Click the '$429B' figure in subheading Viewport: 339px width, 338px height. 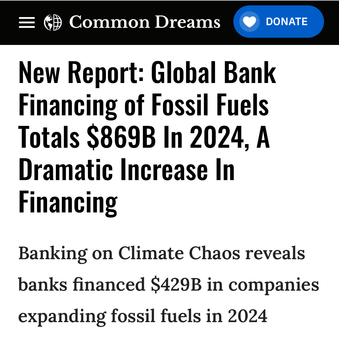176,285
